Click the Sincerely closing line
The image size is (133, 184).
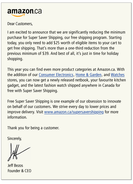(x=14, y=138)
